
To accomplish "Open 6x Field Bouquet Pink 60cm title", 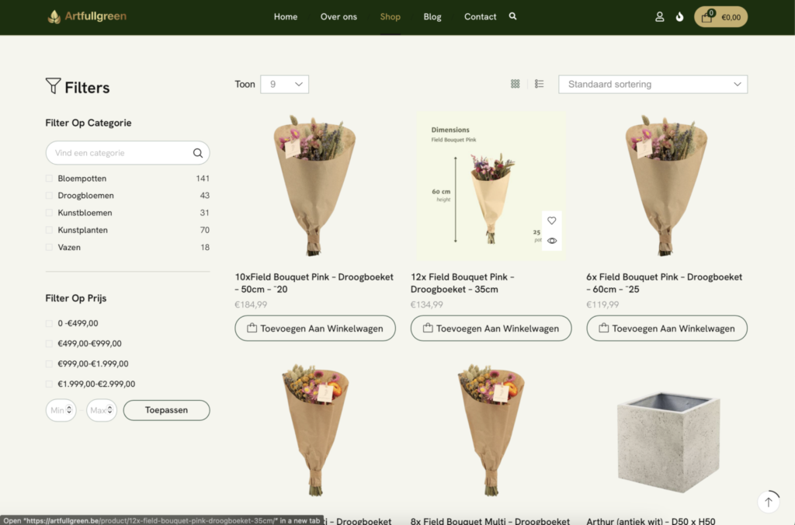I will click(665, 283).
